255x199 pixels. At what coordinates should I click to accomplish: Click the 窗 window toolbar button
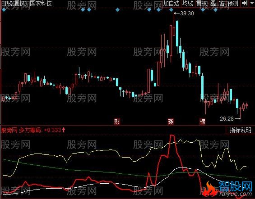point(222,4)
